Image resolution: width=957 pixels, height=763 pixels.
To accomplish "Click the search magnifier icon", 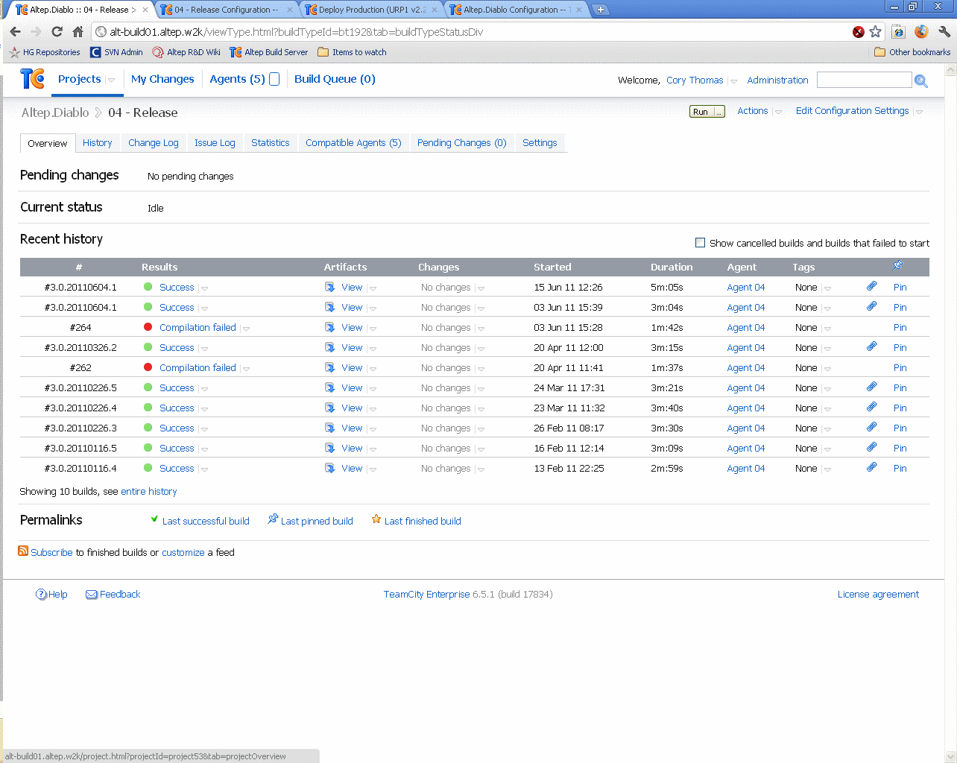I will (921, 80).
